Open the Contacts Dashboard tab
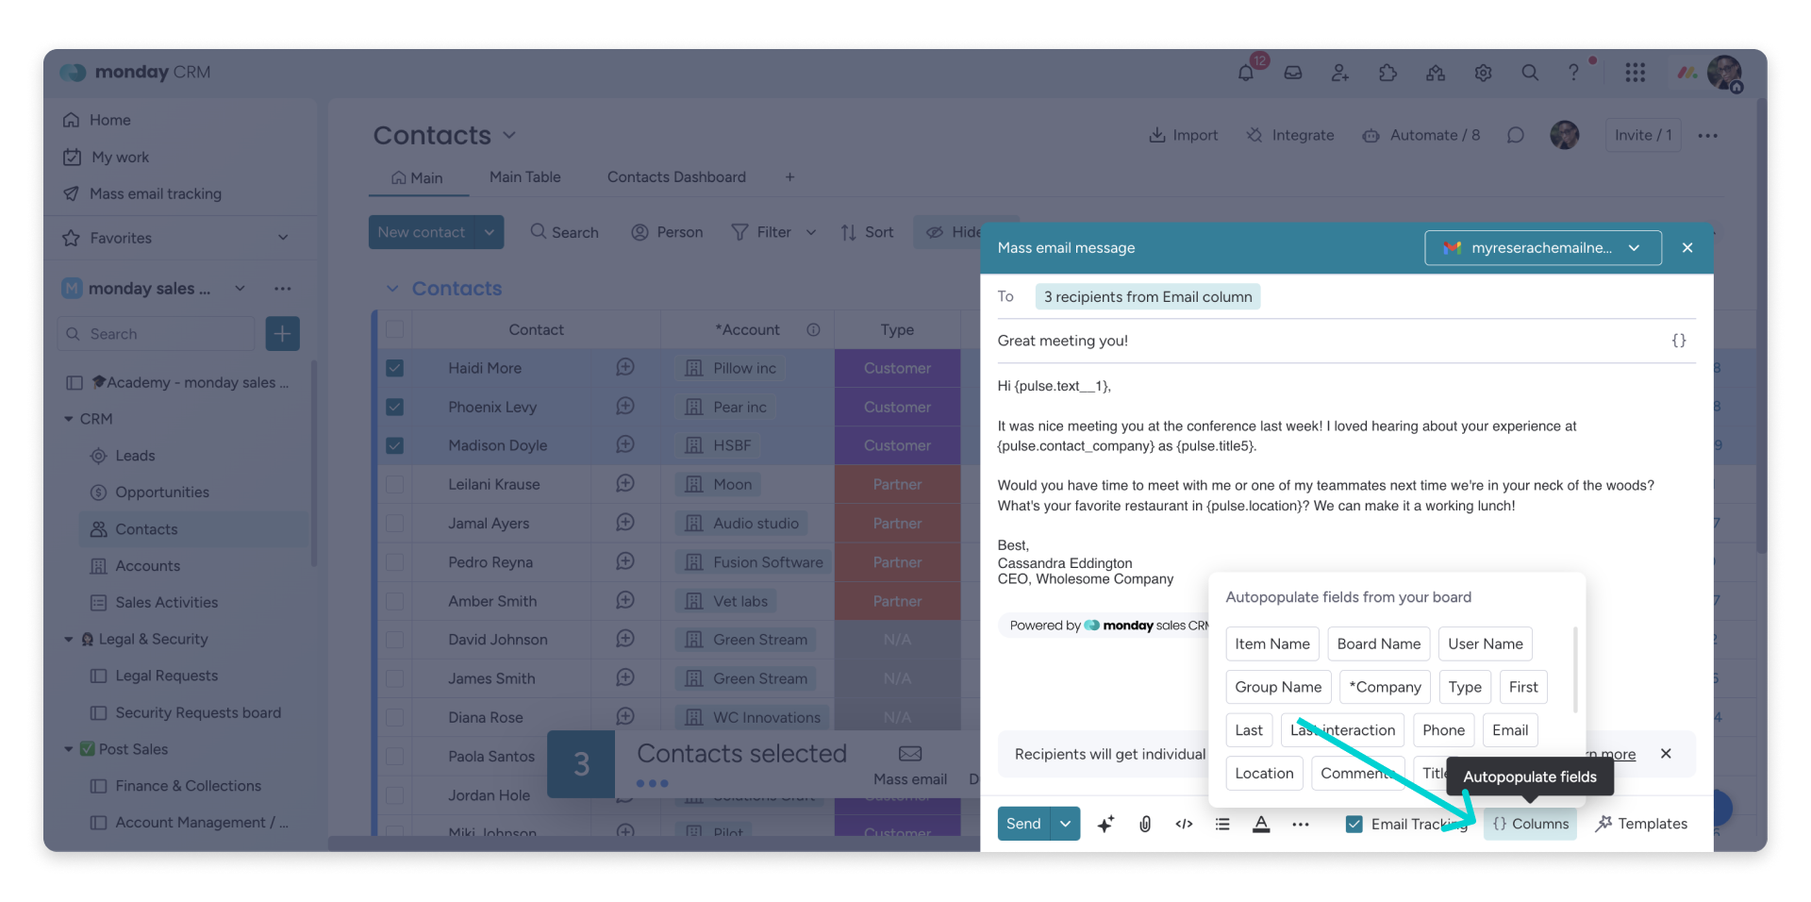Image resolution: width=1811 pixels, height=902 pixels. coord(676,176)
